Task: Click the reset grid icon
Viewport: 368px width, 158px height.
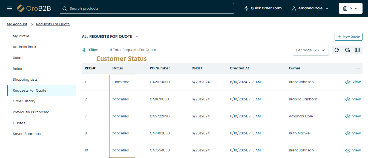Action: (347, 50)
